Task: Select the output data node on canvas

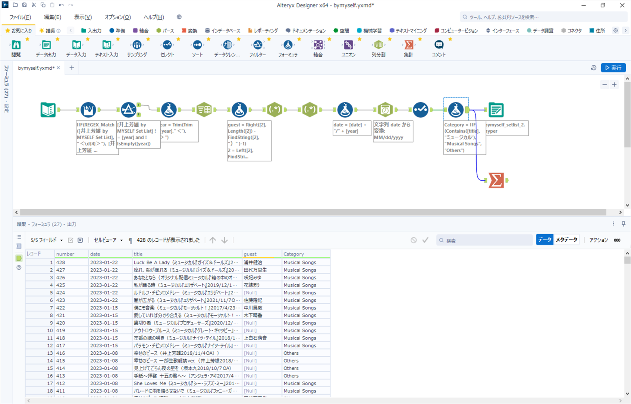Action: pos(496,110)
